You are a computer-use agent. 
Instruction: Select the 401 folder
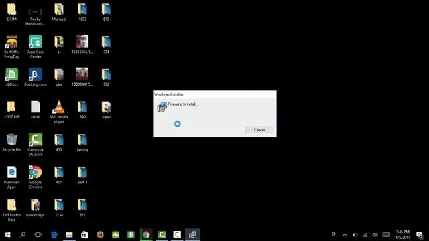[59, 175]
